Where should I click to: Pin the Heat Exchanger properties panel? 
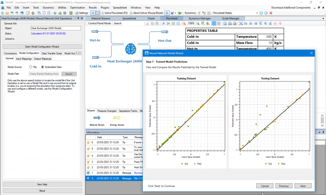coord(78,18)
